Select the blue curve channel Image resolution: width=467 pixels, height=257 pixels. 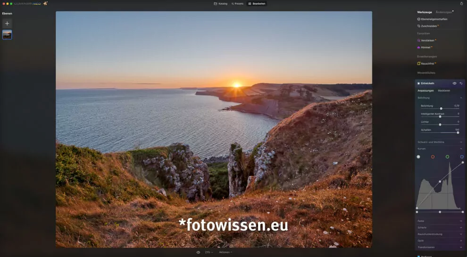coord(462,157)
